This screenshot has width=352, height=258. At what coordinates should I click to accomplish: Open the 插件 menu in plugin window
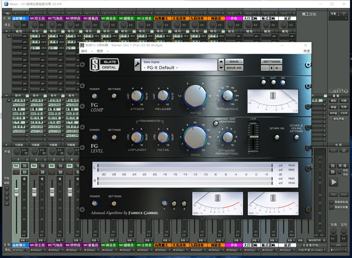tap(84, 51)
